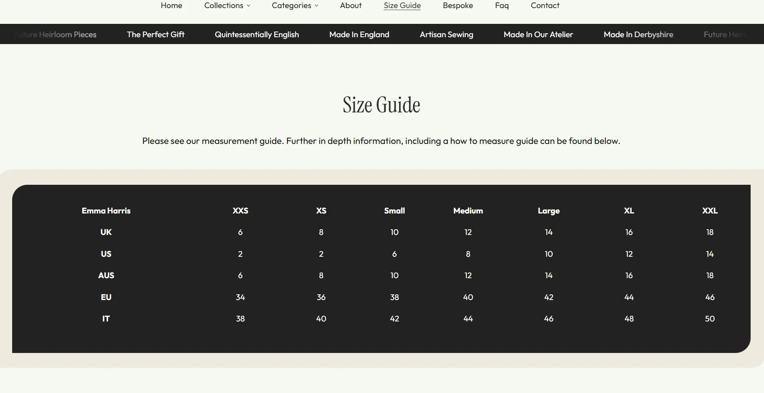764x393 pixels.
Task: Visit the Faq page
Action: (x=502, y=6)
